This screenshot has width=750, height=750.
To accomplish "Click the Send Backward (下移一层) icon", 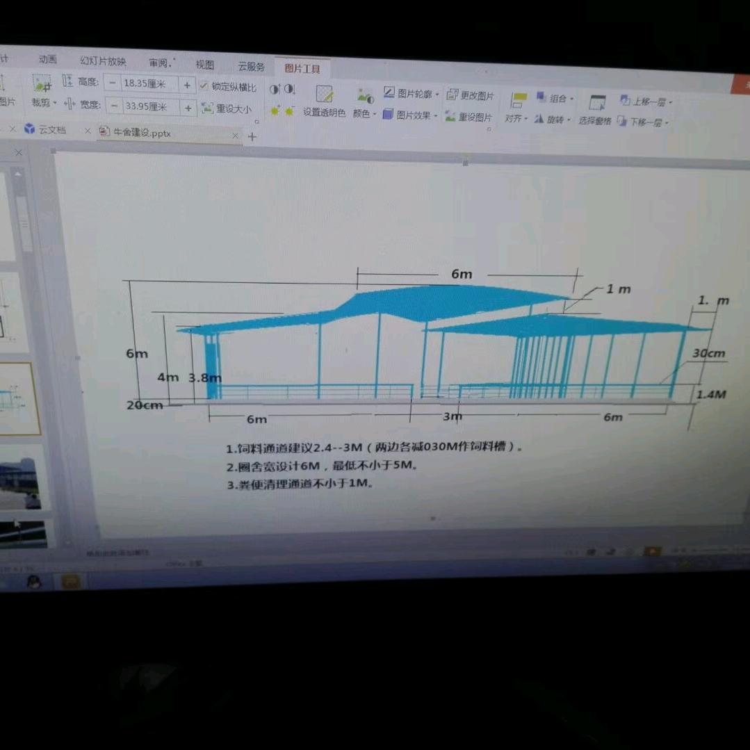I will [x=622, y=122].
